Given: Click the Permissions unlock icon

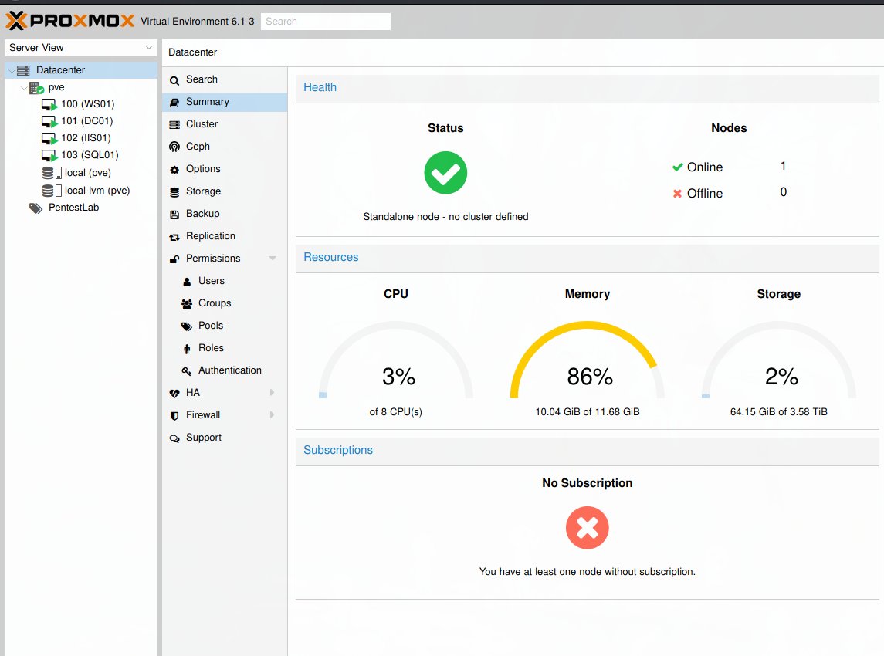Looking at the screenshot, I should [x=174, y=259].
